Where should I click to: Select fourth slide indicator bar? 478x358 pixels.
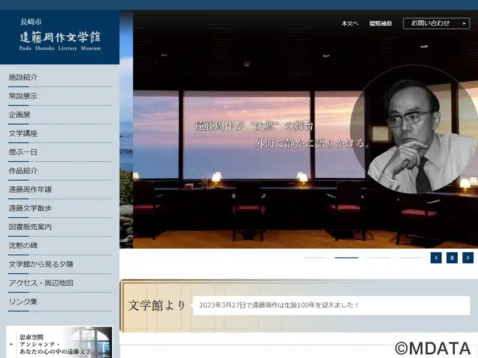[x=410, y=258]
